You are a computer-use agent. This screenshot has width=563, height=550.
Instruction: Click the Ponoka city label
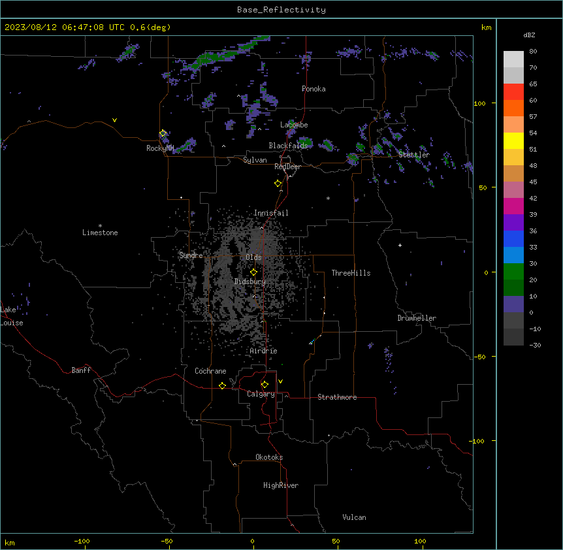click(314, 89)
